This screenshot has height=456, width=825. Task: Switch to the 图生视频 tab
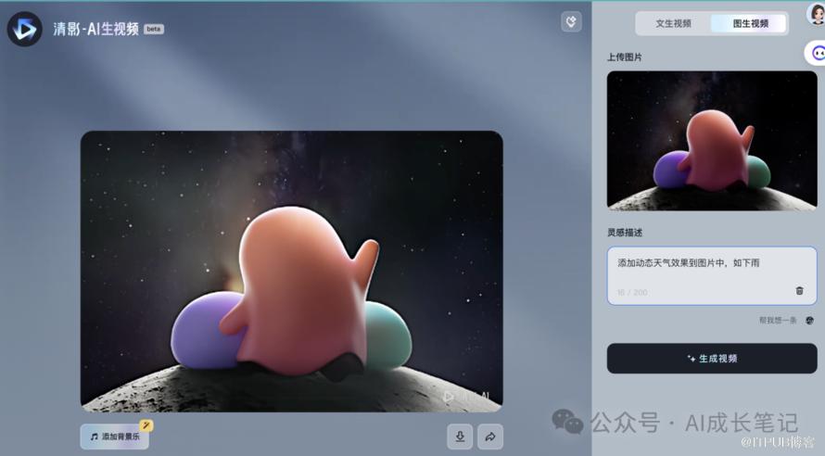pyautogui.click(x=750, y=24)
